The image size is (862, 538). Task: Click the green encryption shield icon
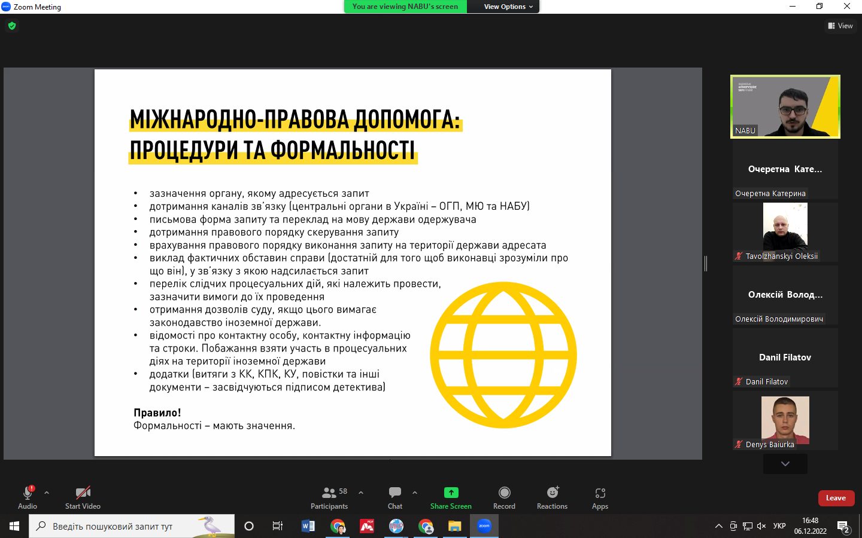pos(12,26)
